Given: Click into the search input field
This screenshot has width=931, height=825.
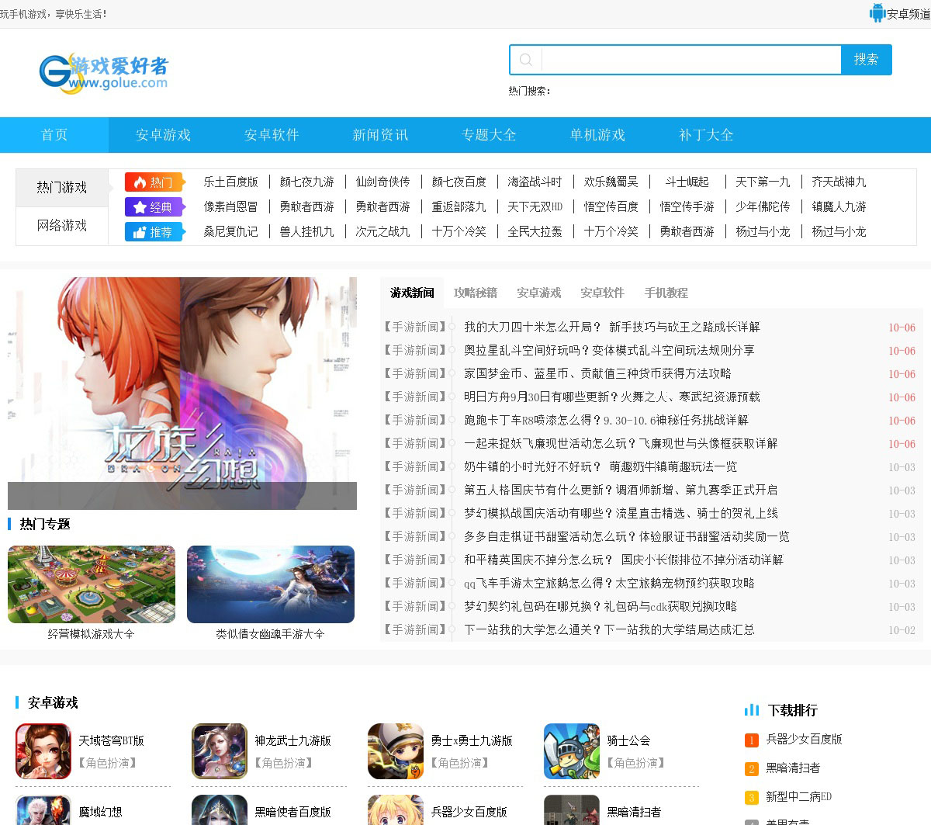Looking at the screenshot, I should coord(690,60).
